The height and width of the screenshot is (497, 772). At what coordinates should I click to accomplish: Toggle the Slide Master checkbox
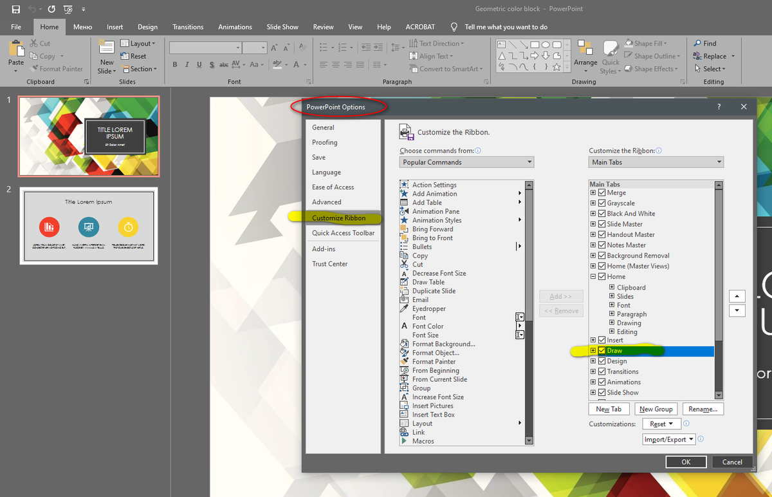602,224
